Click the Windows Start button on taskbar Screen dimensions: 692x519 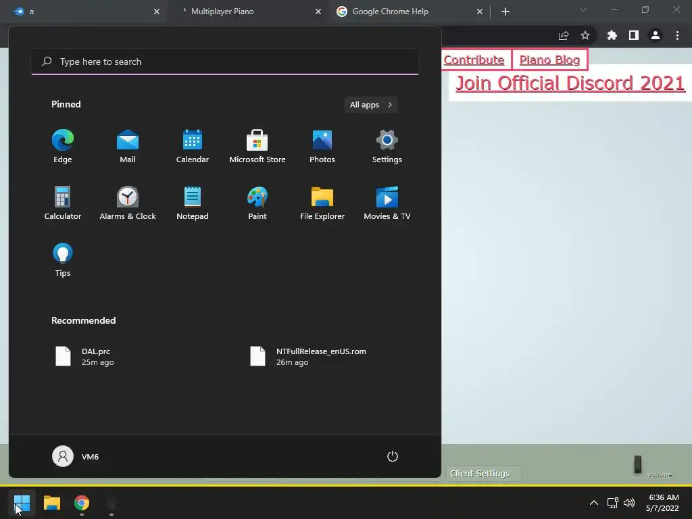tap(22, 503)
